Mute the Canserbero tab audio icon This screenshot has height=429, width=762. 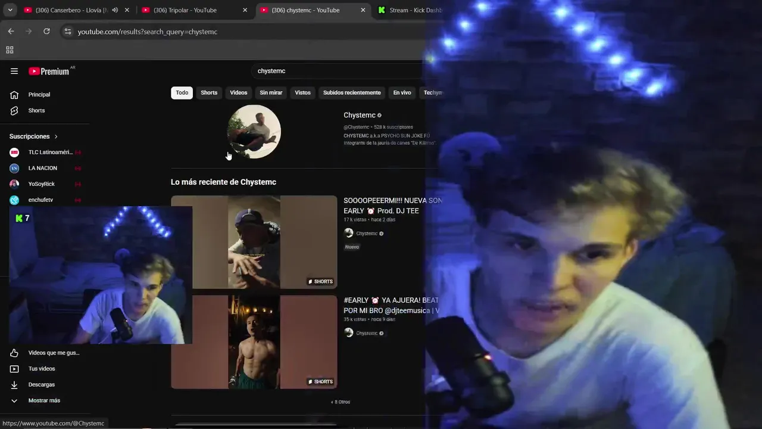(115, 10)
